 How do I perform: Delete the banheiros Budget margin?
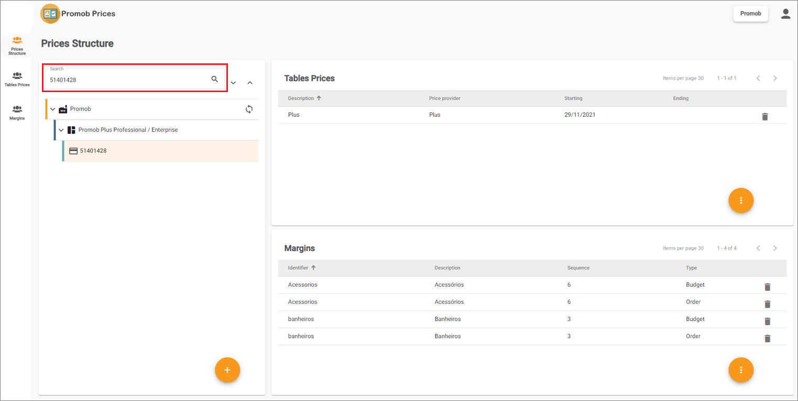767,321
